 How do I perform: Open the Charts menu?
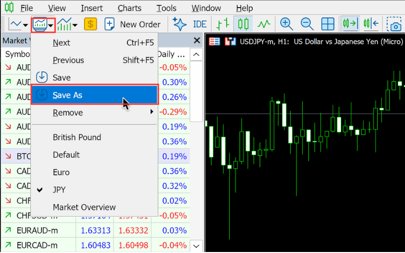pos(130,8)
